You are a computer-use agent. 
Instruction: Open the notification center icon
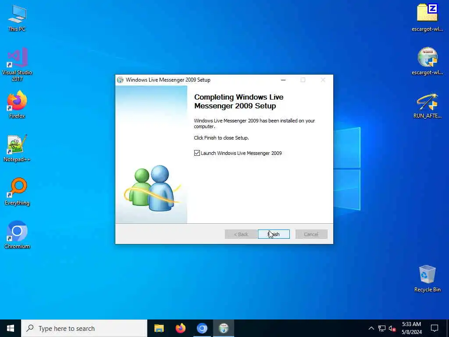coord(435,328)
